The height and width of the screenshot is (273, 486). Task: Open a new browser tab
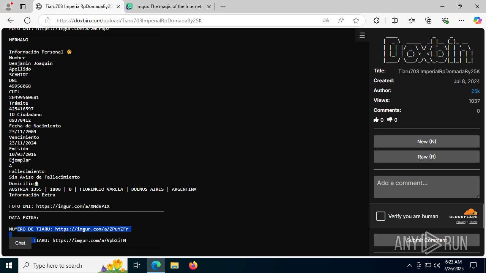pyautogui.click(x=223, y=7)
